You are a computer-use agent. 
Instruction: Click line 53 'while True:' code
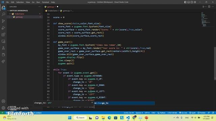click(60, 70)
